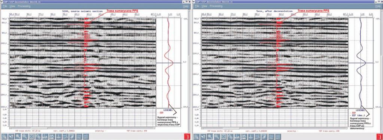Click the scattered-dots icon in the right window toolbar
Screen dimensions: 383x140
pyautogui.click(x=244, y=137)
